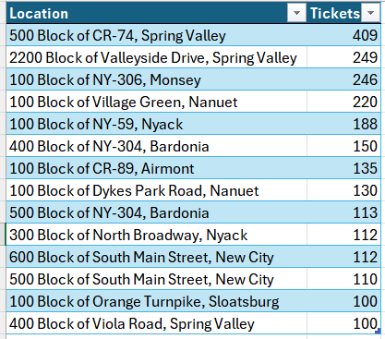Open the Location column filter dropdown
385x339 pixels.
(x=296, y=13)
